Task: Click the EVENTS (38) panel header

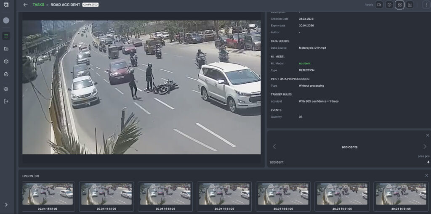Action: coord(30,176)
